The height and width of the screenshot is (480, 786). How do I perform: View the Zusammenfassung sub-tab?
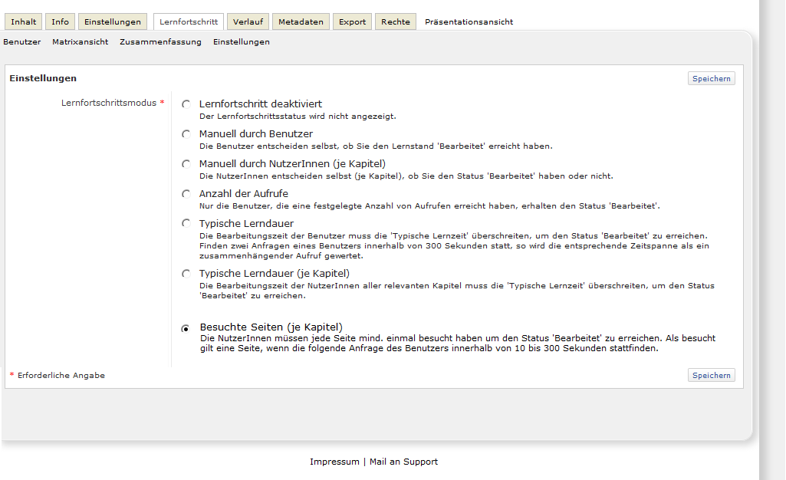tap(160, 42)
